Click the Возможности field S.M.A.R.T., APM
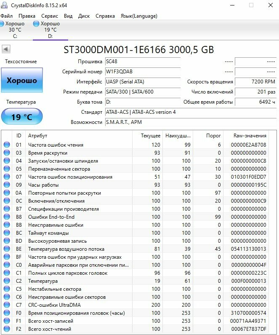The image size is (279, 335). pyautogui.click(x=191, y=122)
